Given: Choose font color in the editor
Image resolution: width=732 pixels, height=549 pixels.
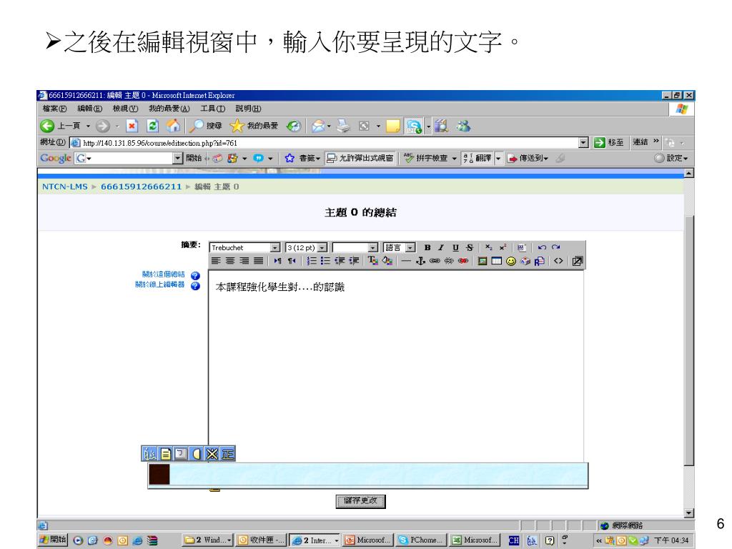Looking at the screenshot, I should [x=372, y=261].
